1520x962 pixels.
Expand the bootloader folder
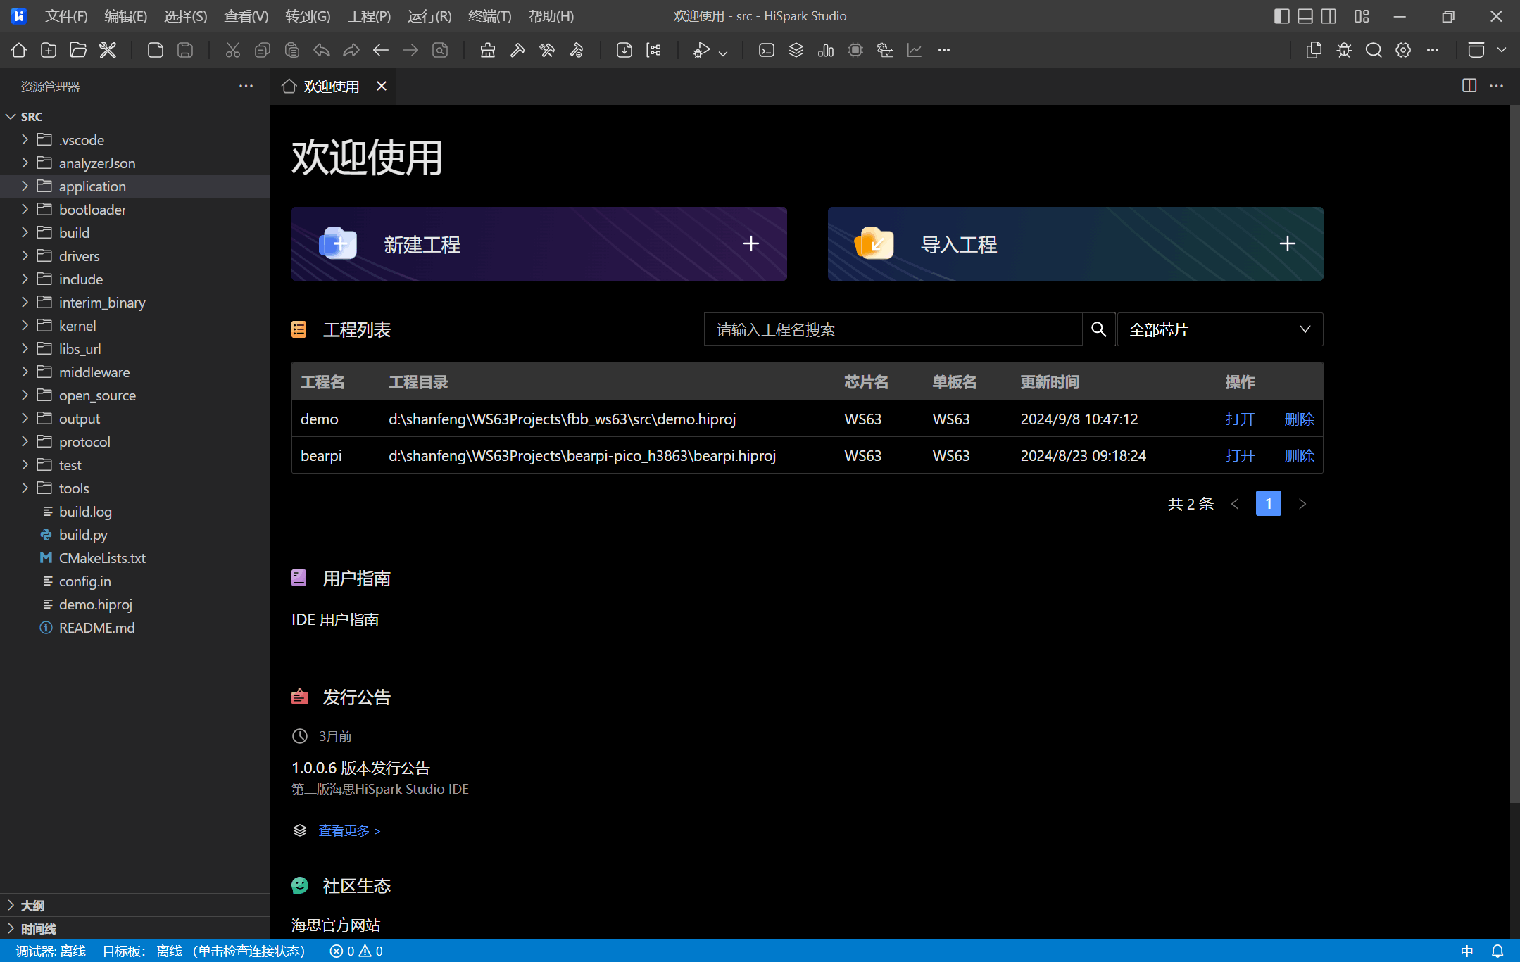tap(25, 209)
